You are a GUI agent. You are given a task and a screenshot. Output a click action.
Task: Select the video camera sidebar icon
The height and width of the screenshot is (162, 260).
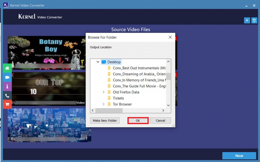tap(7, 77)
